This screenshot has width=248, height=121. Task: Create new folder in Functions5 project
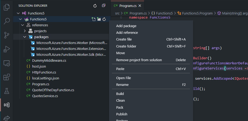[99, 19]
